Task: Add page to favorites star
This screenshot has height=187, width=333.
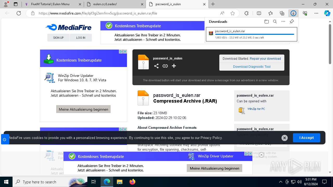Action: pos(233,13)
